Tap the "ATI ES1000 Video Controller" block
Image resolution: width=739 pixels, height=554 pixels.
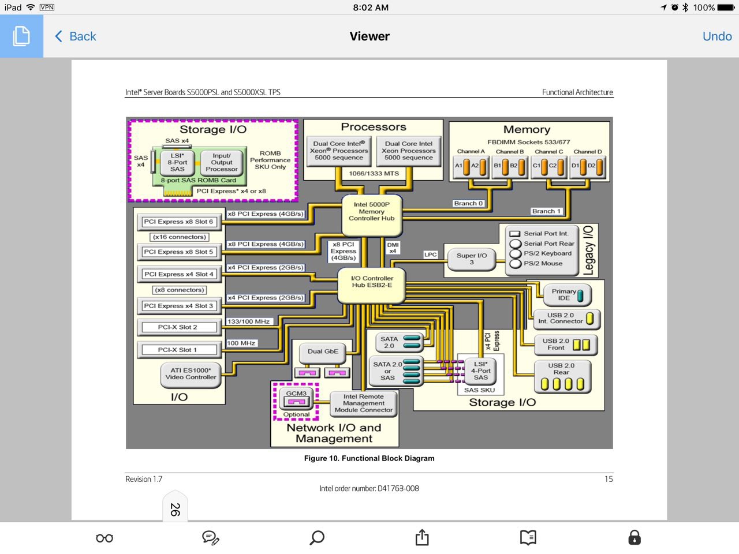point(191,374)
